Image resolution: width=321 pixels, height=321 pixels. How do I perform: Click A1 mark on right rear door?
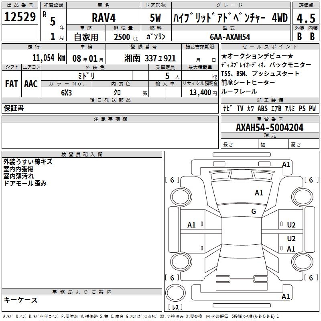tap(291, 249)
